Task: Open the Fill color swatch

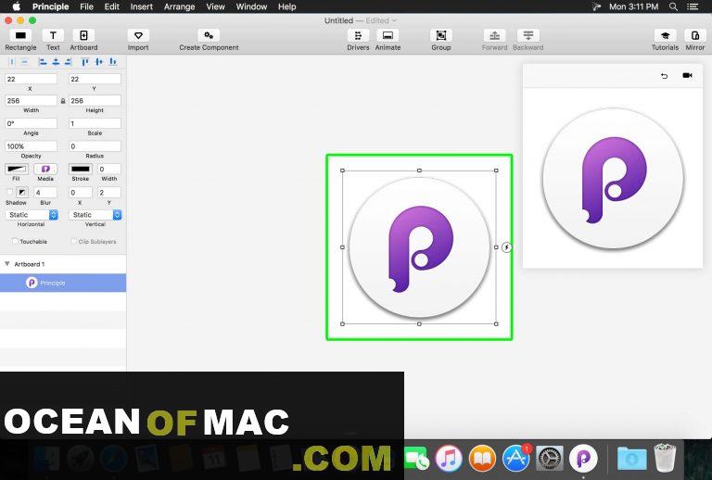Action: (x=17, y=169)
